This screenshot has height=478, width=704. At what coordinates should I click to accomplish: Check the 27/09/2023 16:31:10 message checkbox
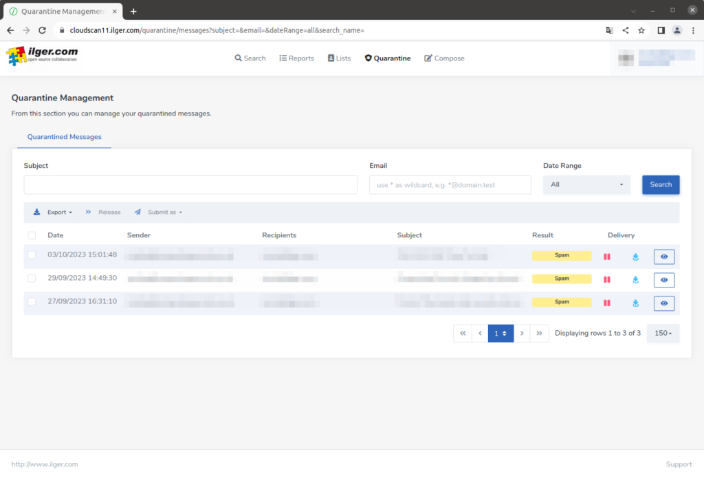(x=32, y=301)
